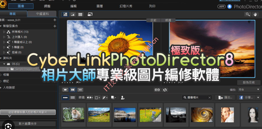Open the 幻燈片秀 slideshow tab
This screenshot has height=129, width=262.
point(126,6)
